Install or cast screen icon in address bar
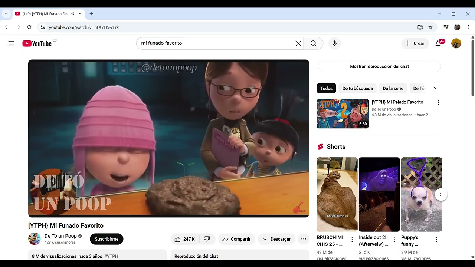 coord(420,27)
